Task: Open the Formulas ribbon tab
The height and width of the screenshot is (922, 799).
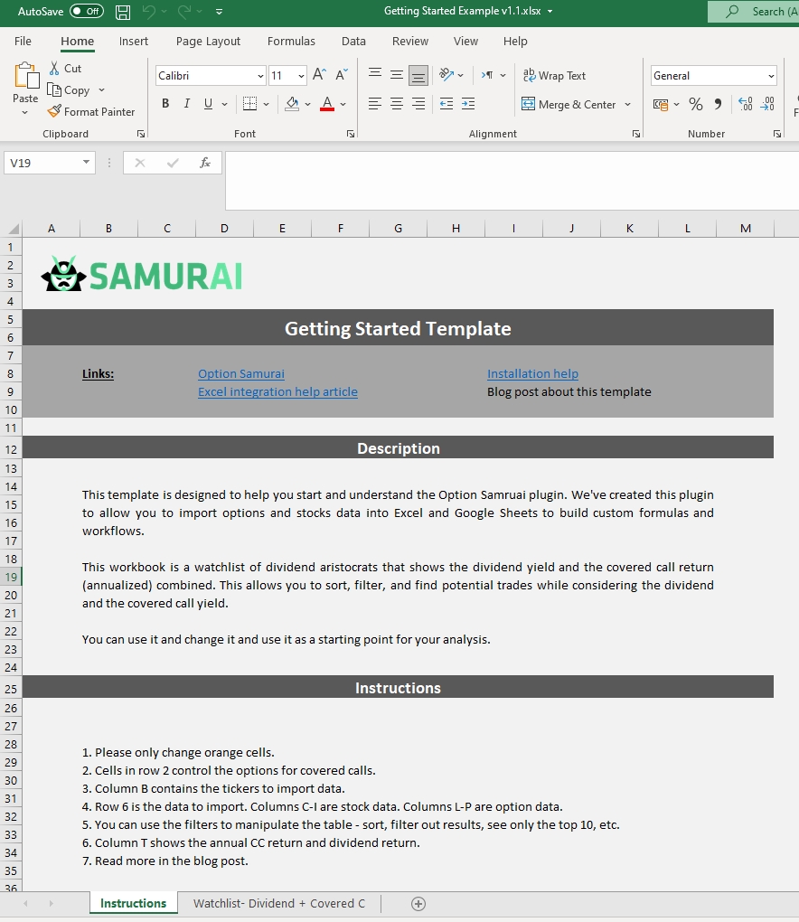Action: (x=291, y=42)
